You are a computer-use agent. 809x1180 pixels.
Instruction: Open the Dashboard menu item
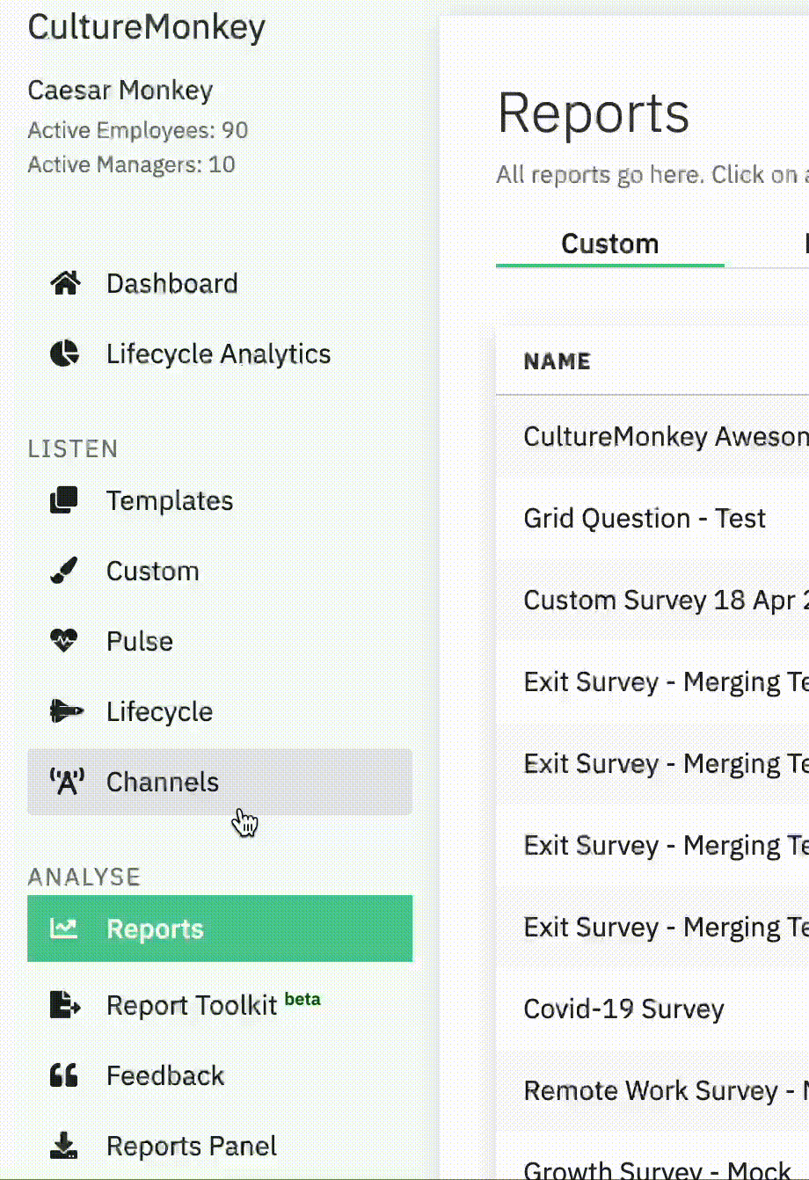tap(220, 283)
